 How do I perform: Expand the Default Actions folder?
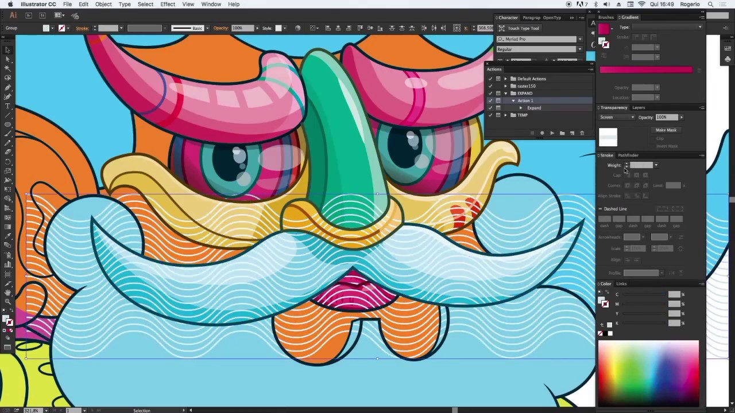(x=506, y=79)
